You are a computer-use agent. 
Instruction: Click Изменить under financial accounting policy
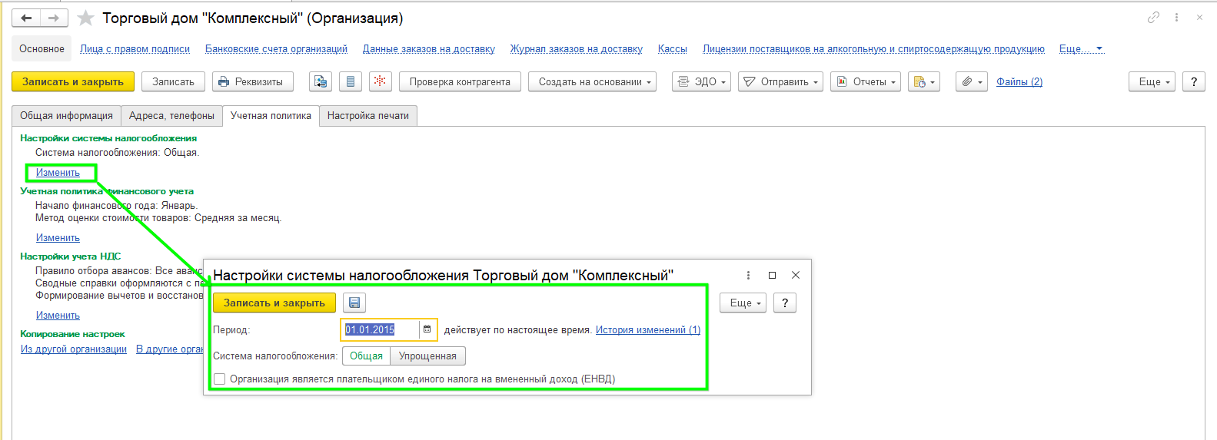coord(58,237)
